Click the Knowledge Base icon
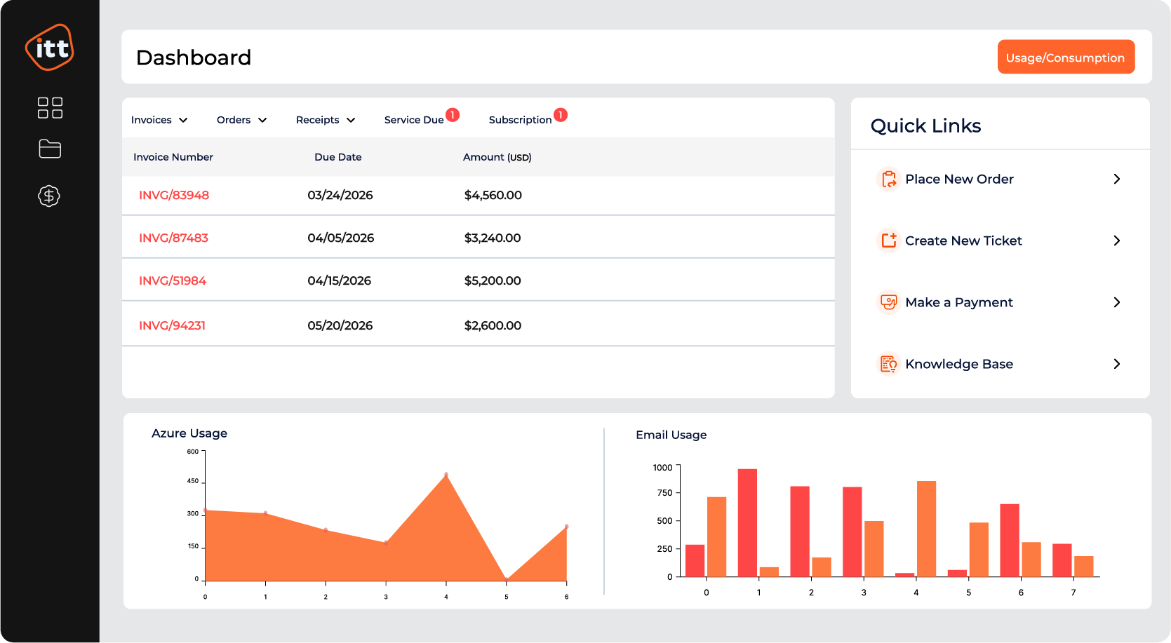This screenshot has width=1171, height=643. point(889,364)
